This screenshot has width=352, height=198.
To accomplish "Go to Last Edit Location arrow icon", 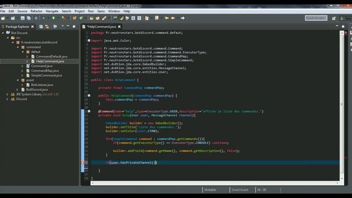I will tap(167, 18).
